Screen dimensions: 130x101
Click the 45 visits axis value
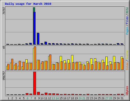pos(4,47)
